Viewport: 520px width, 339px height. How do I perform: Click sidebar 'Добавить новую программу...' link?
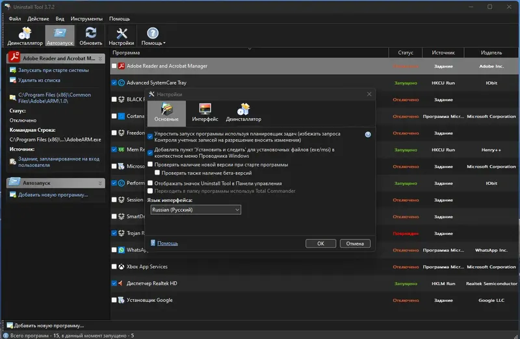(53, 195)
